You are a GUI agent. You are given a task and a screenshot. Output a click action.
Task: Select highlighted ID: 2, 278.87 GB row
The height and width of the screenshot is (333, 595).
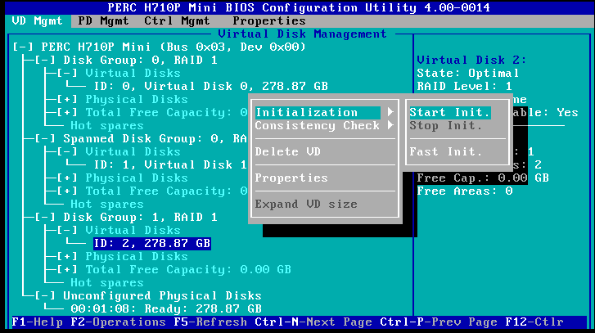tap(152, 244)
